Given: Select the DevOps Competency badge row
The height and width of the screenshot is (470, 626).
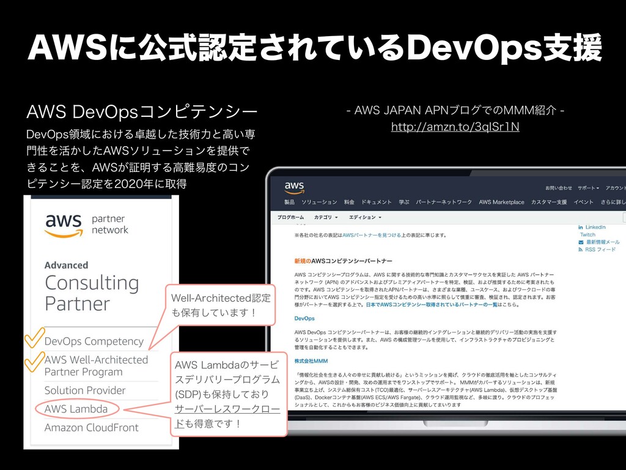Looking at the screenshot, I should point(94,341).
